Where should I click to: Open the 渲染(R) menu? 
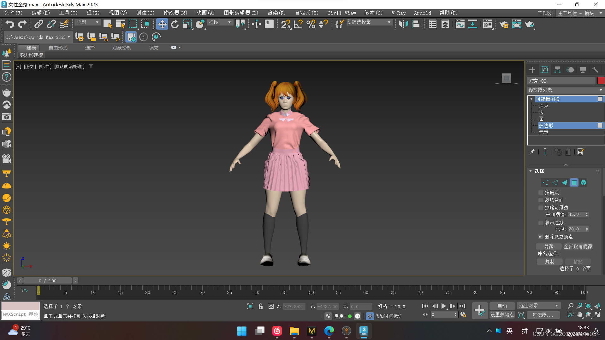tap(276, 13)
